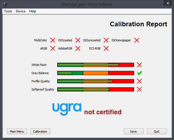Click the red X beside ECI-RGB

(x=106, y=48)
